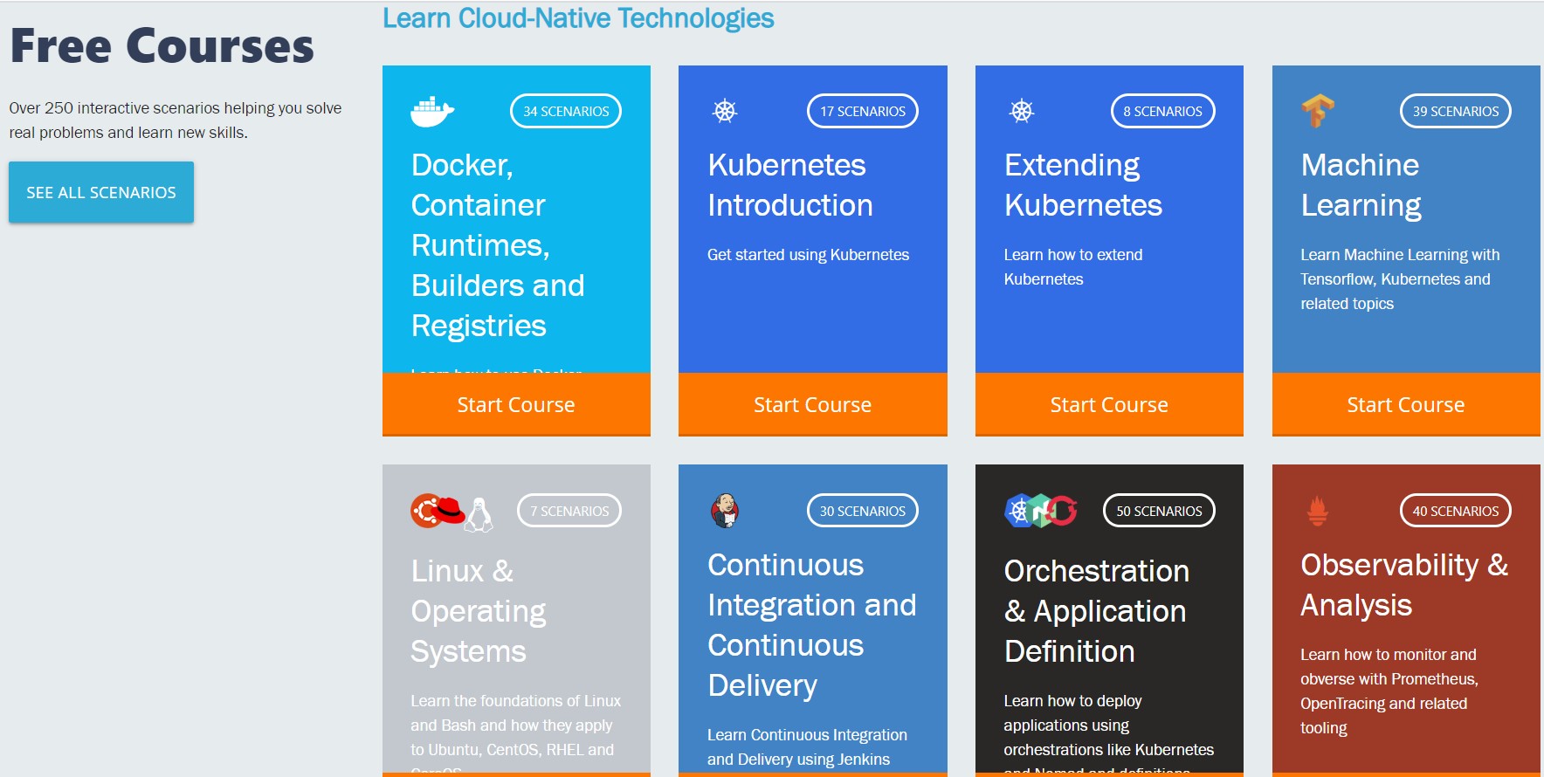Click the Prometheus flame icon

coord(1318,511)
